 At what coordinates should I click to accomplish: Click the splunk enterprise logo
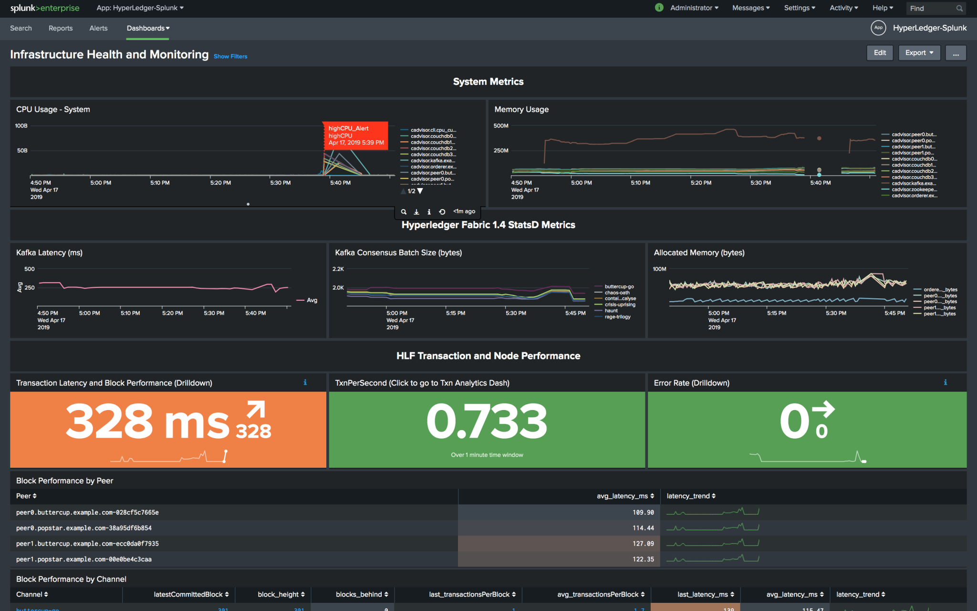(45, 8)
